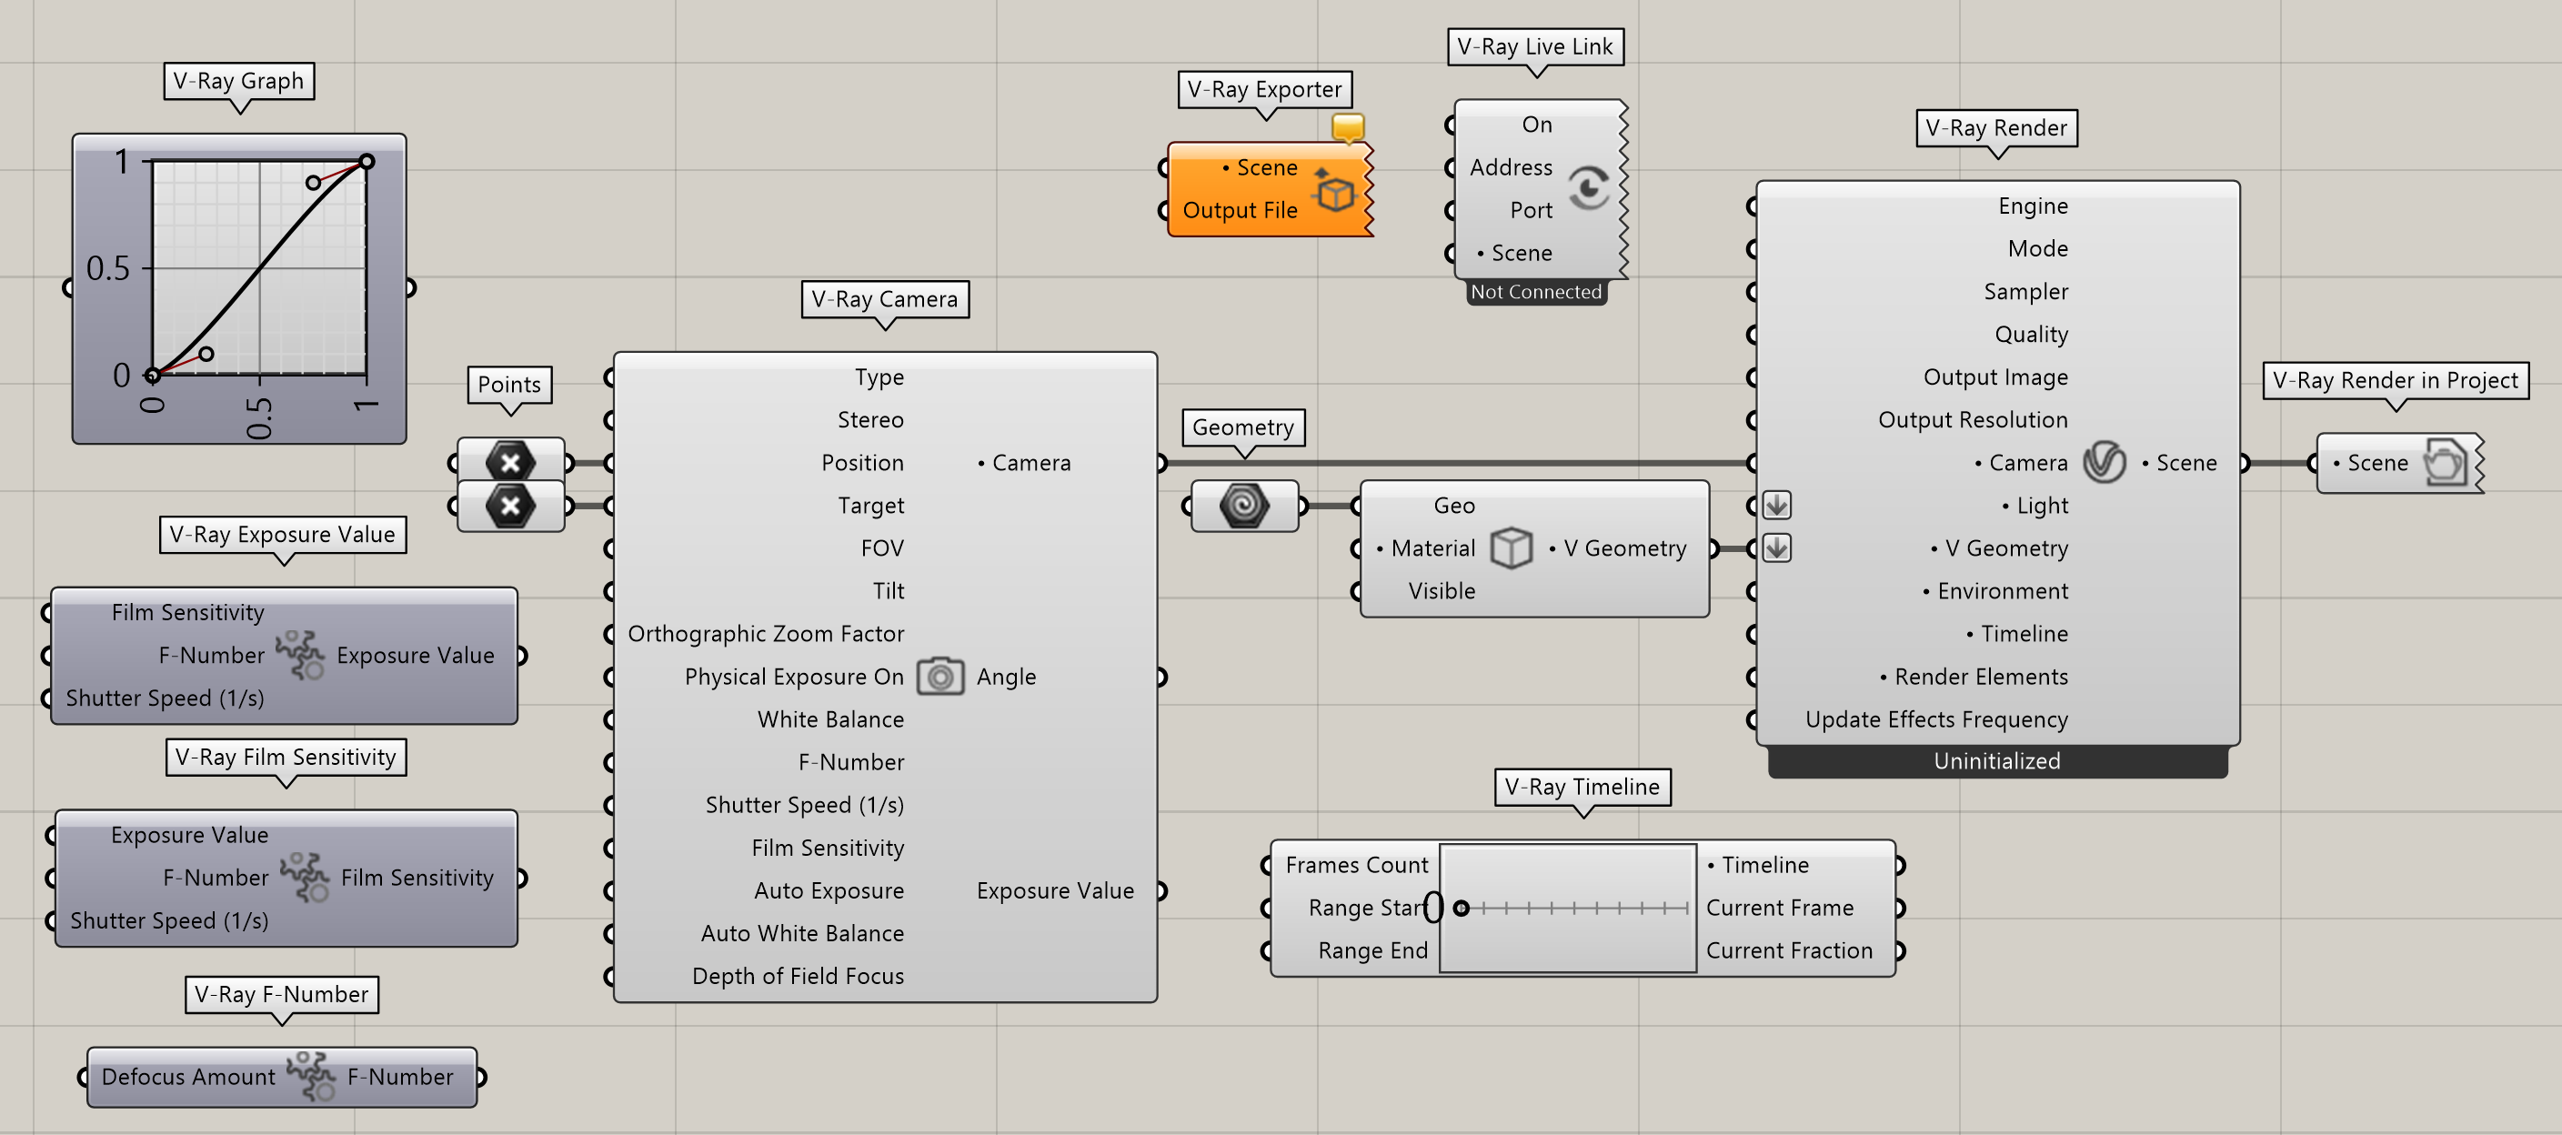Click the spiral Geometry parameter icon
The width and height of the screenshot is (2562, 1135).
1244,506
